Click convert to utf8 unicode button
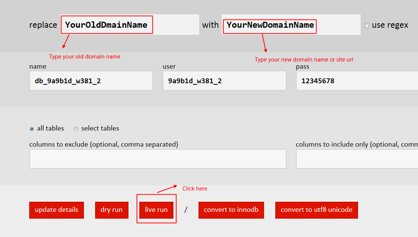 coord(316,210)
